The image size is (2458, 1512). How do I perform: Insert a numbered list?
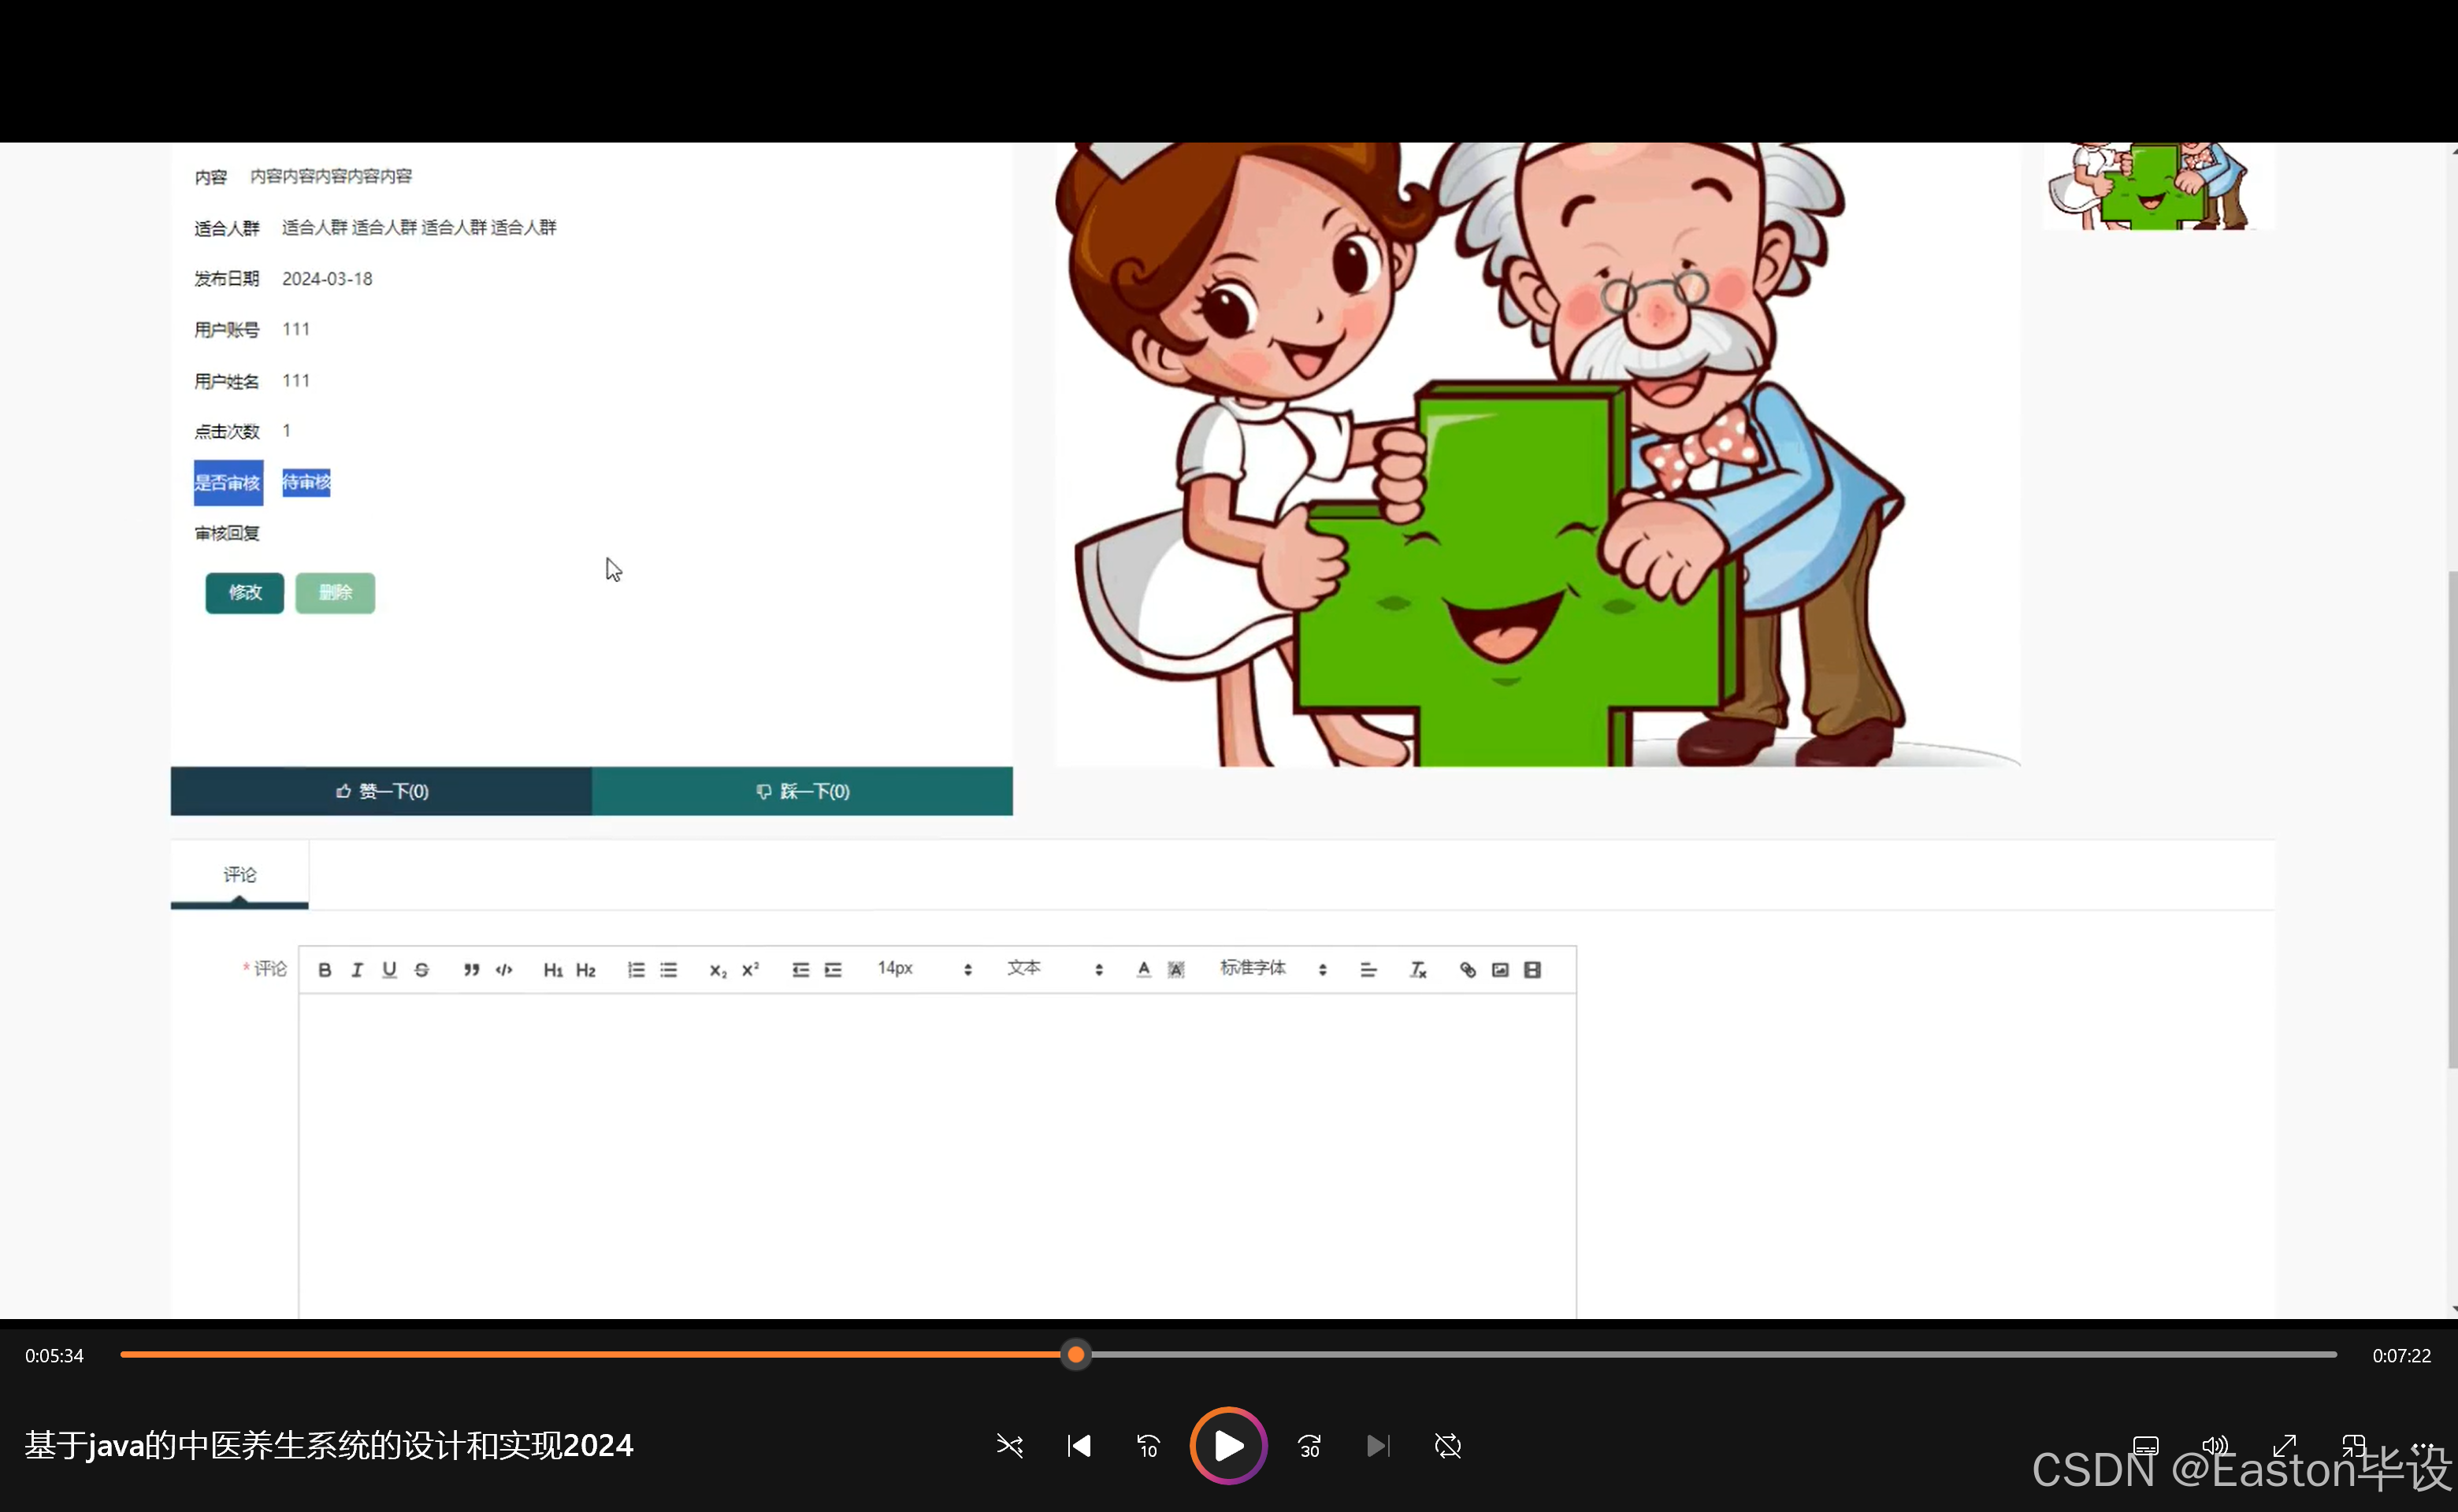pos(635,970)
